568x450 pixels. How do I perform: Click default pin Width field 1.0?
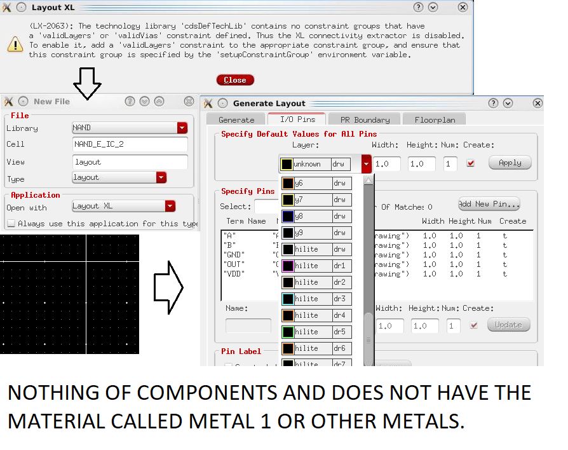click(x=387, y=164)
